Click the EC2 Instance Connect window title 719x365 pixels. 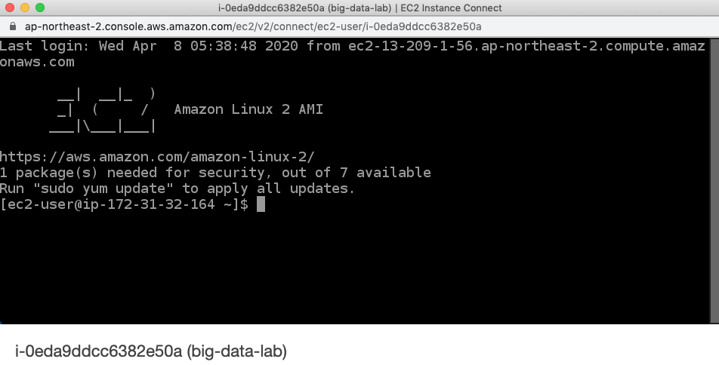359,8
